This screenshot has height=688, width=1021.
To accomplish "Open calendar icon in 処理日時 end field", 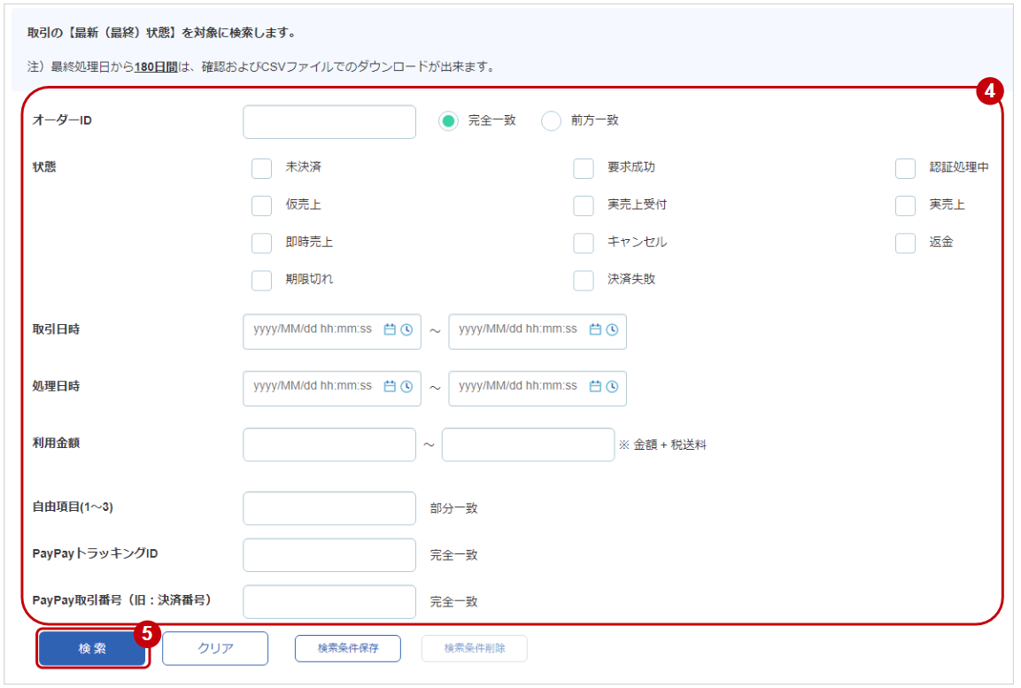I will click(595, 386).
